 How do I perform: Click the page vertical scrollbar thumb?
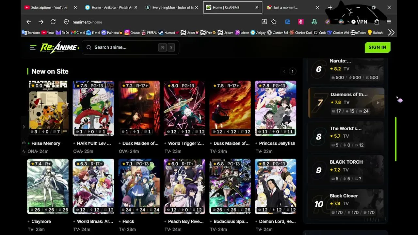click(395, 139)
